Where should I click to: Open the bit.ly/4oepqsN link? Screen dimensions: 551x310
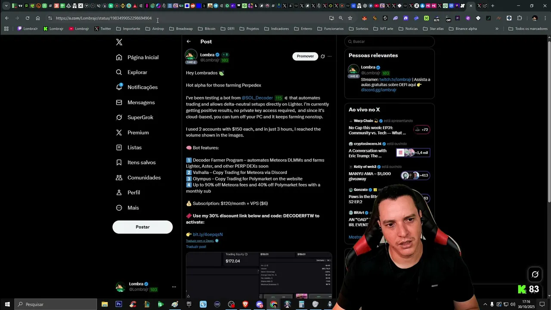[x=207, y=235]
